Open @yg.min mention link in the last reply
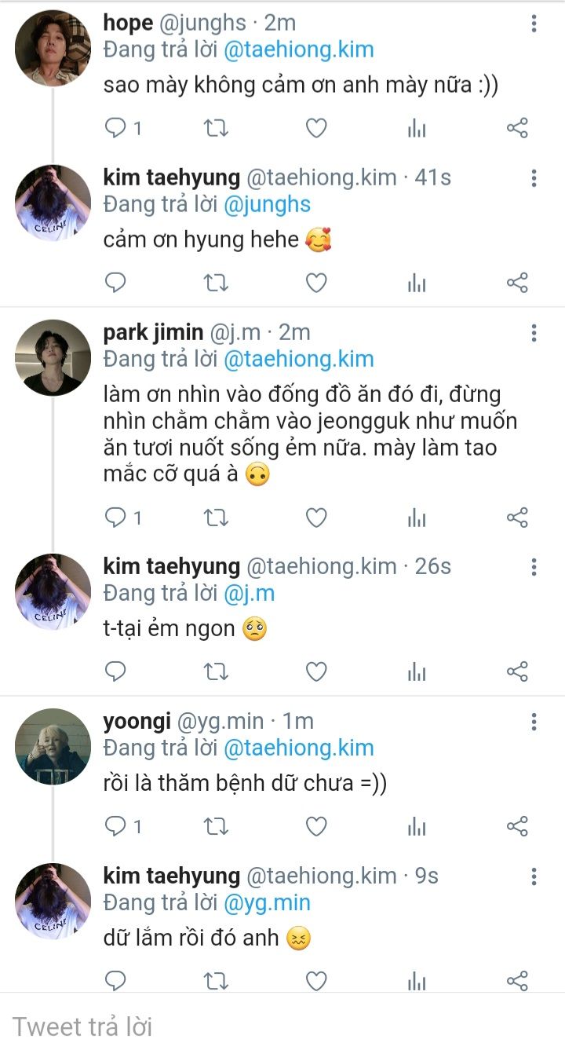Viewport: 565px width, 1061px height. coord(267,903)
